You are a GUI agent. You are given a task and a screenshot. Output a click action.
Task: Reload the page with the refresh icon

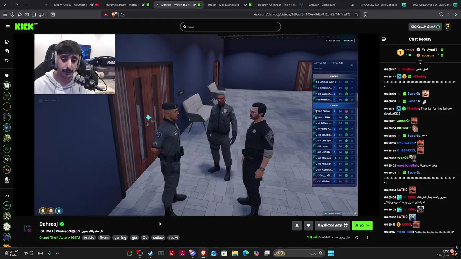coord(441,14)
